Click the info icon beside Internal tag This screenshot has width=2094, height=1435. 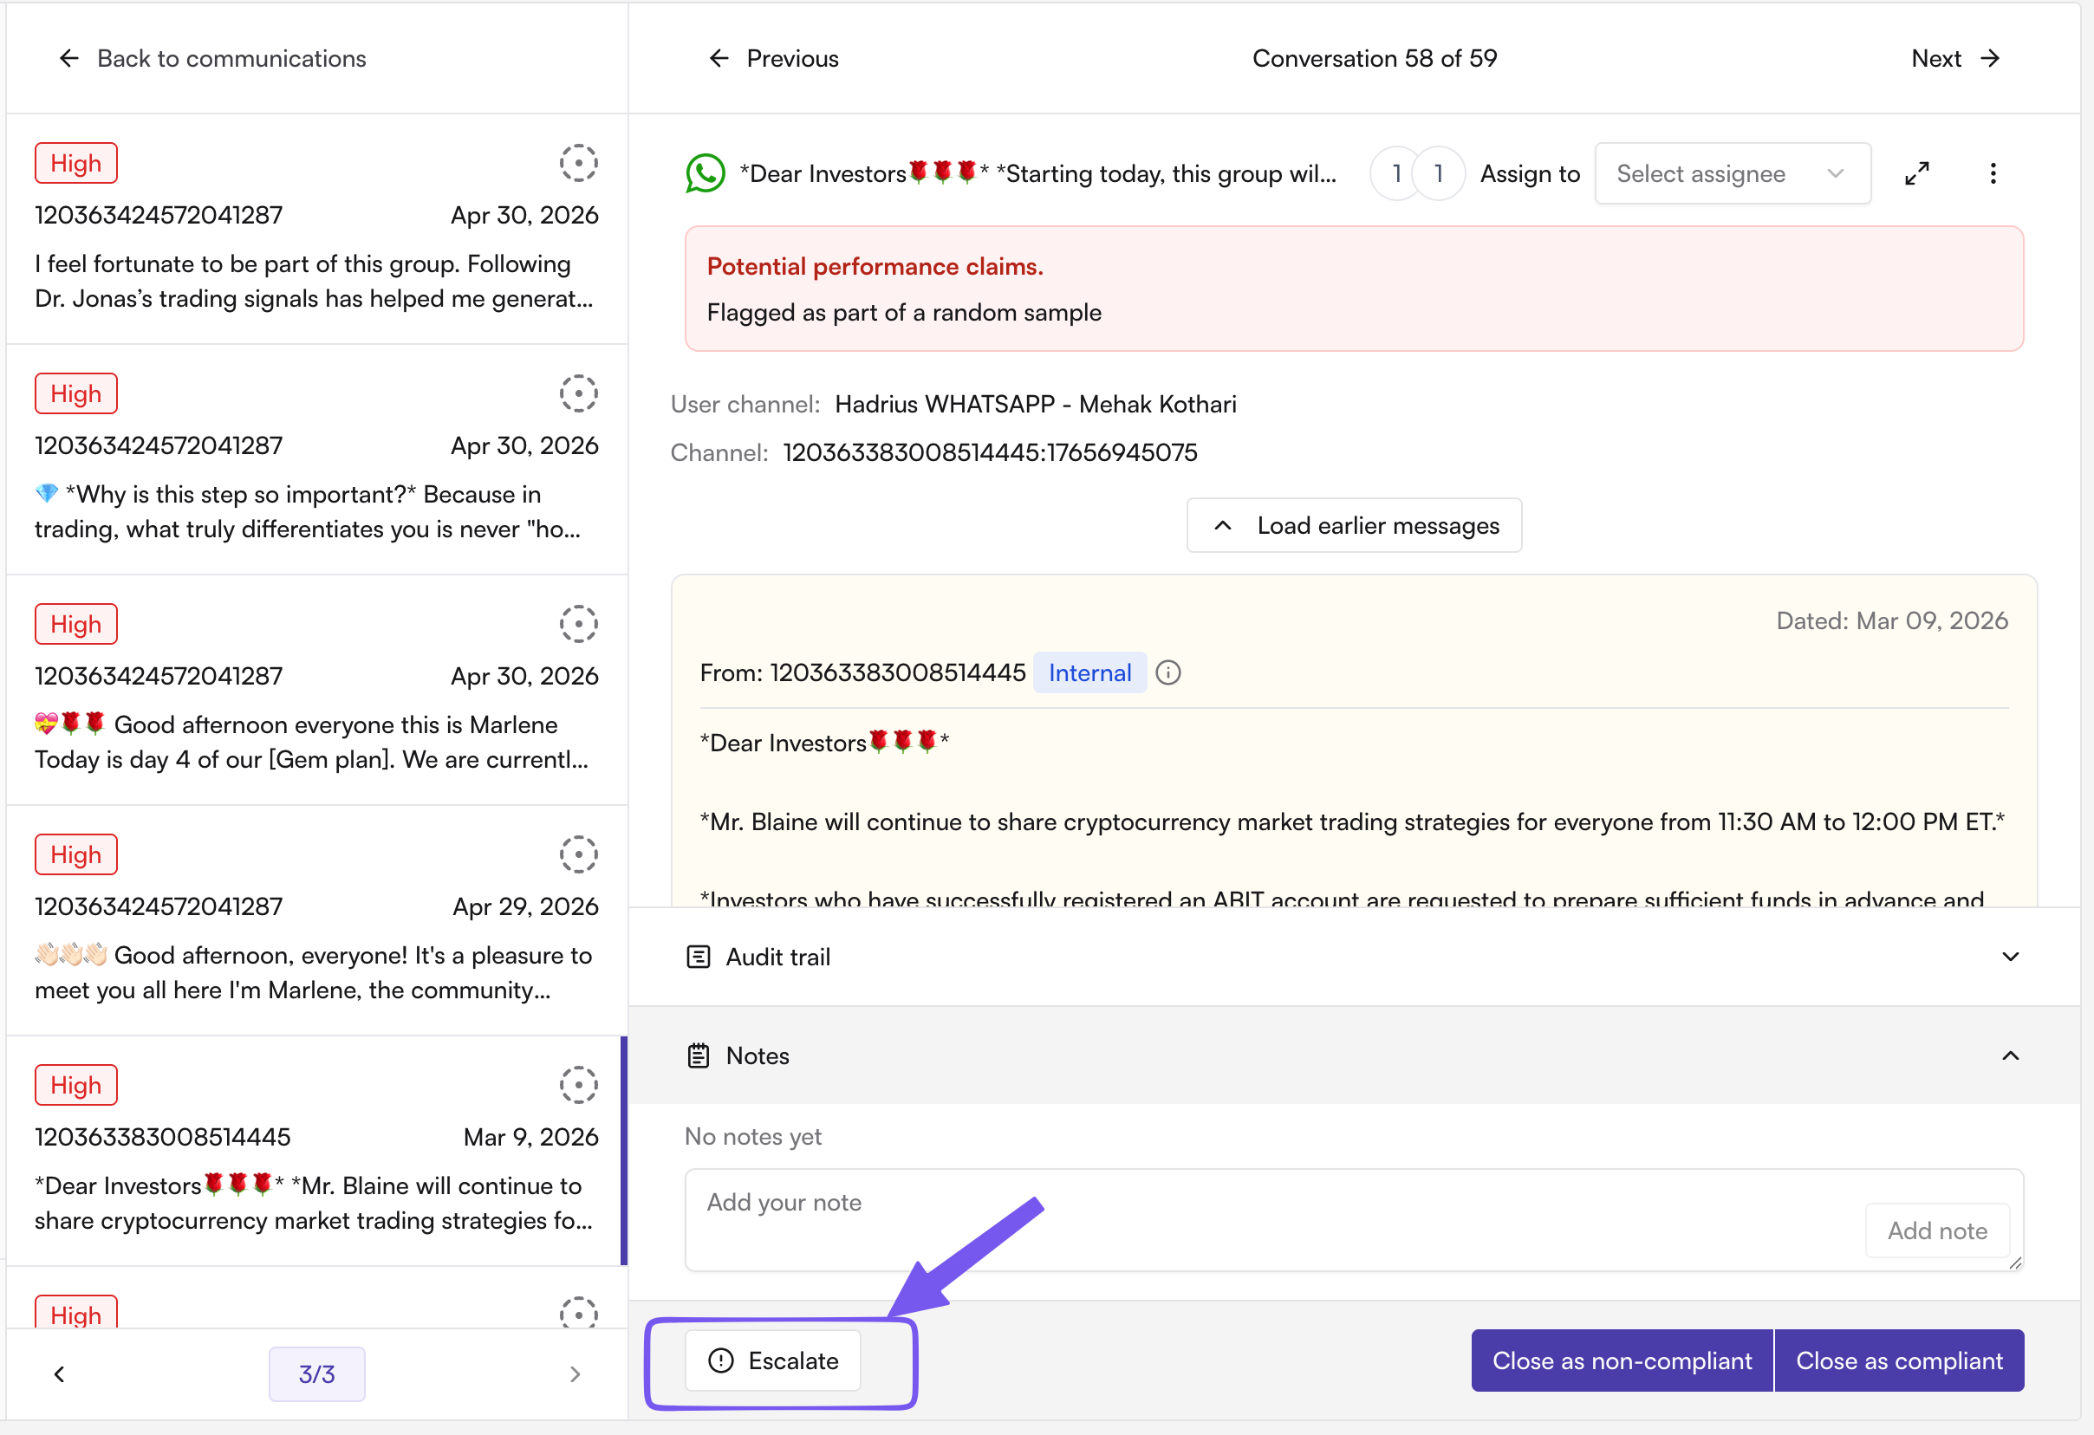point(1167,673)
